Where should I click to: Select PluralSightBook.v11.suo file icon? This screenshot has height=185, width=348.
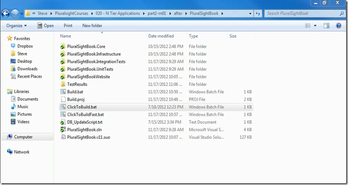[63, 137]
